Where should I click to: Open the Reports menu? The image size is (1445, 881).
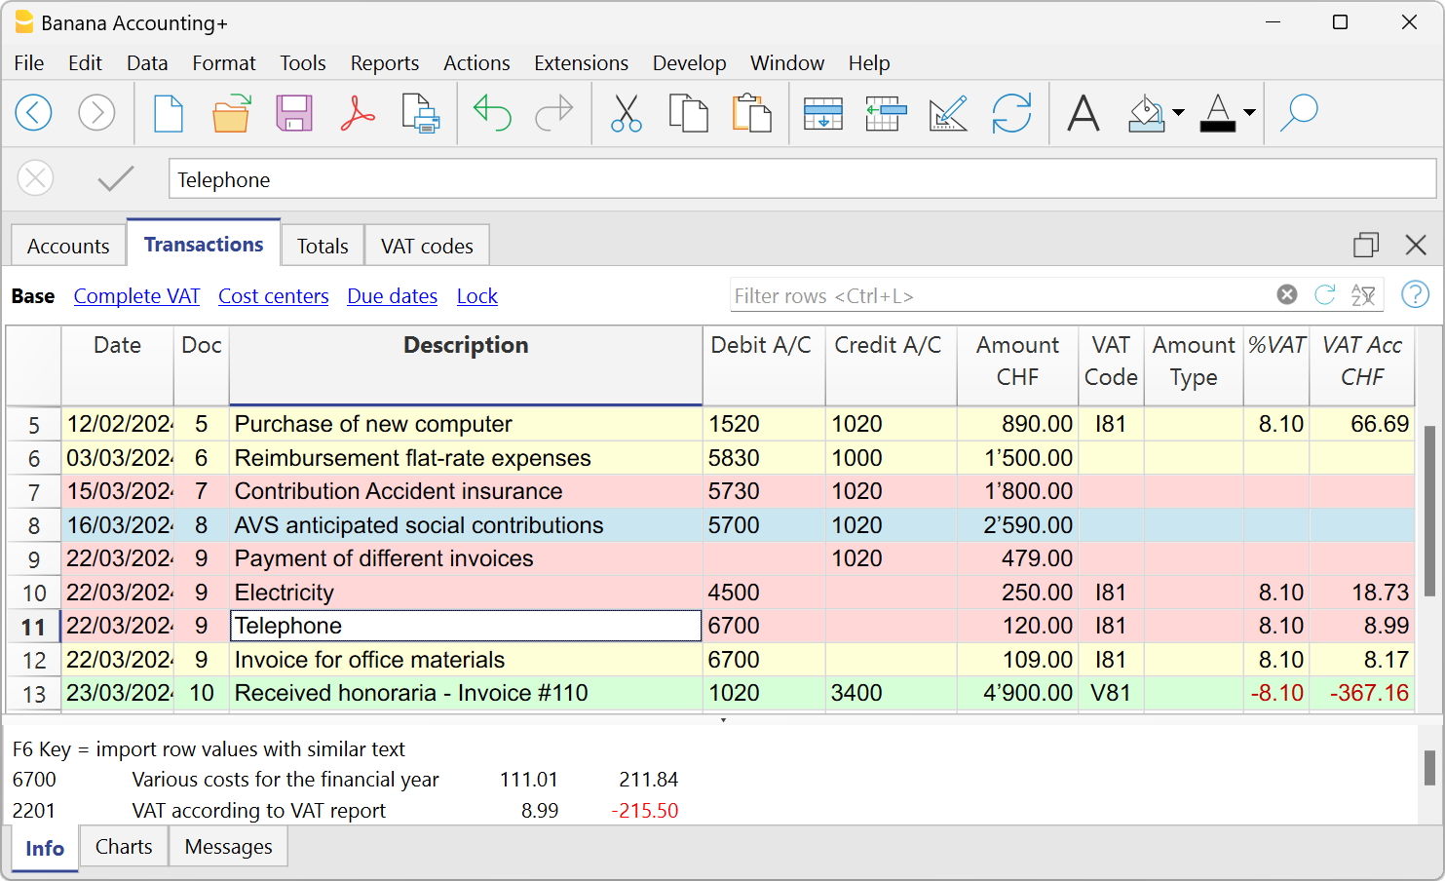(384, 62)
